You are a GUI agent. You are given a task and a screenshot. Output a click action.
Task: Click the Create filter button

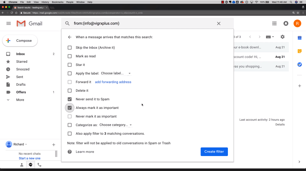click(x=214, y=152)
